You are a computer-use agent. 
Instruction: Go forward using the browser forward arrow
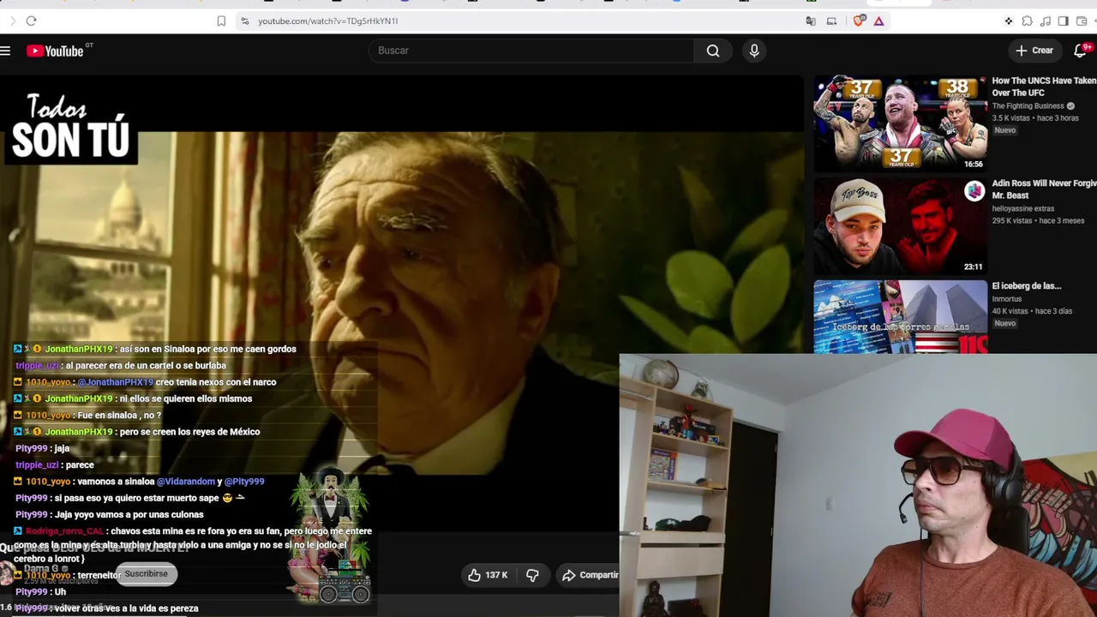pyautogui.click(x=12, y=21)
